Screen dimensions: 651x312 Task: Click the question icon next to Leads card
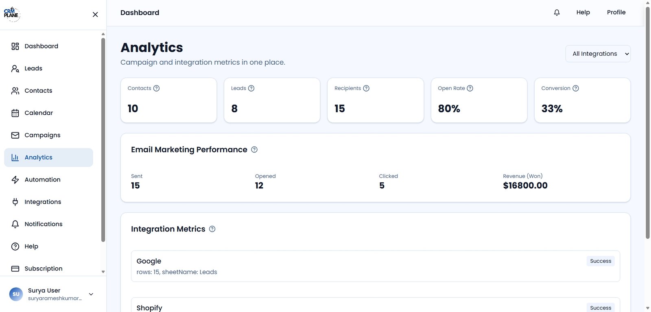251,88
